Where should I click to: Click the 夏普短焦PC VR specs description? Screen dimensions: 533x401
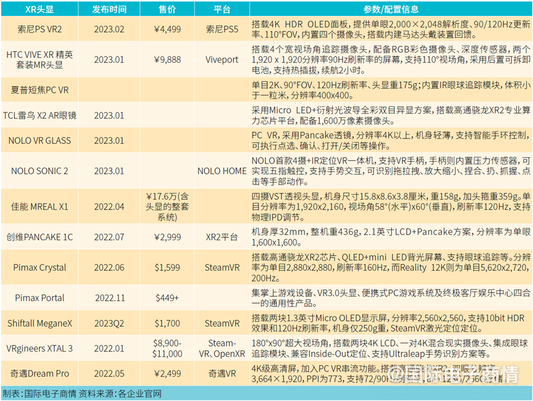coord(391,90)
